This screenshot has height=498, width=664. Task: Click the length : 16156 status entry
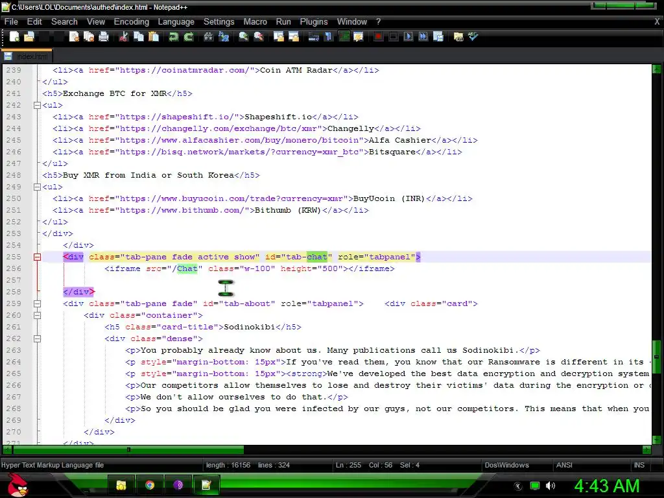click(228, 465)
